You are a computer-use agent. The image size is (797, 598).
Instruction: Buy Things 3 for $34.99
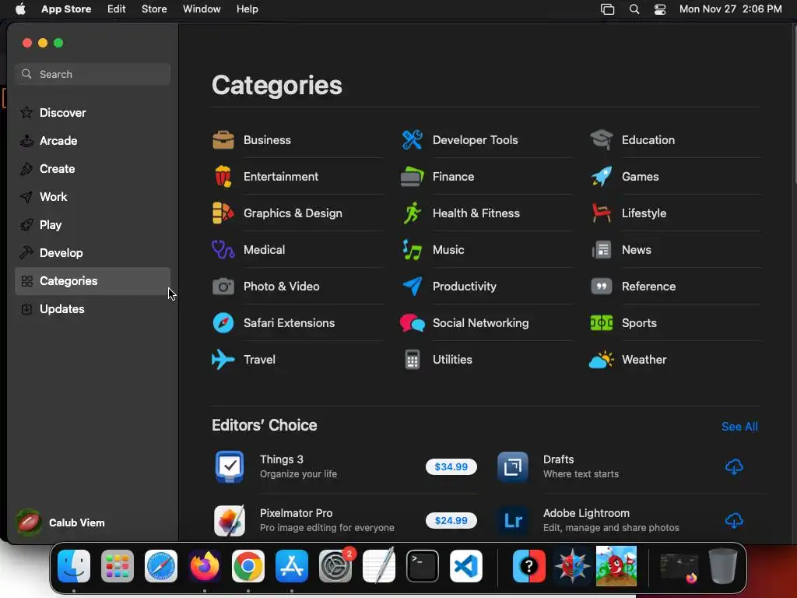tap(451, 467)
